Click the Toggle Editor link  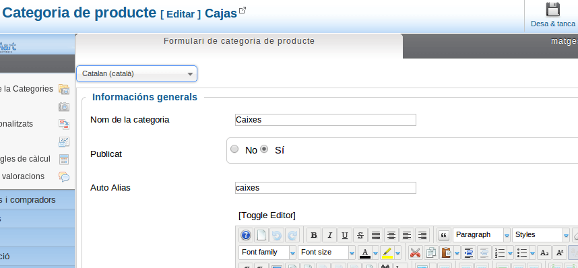click(x=267, y=215)
